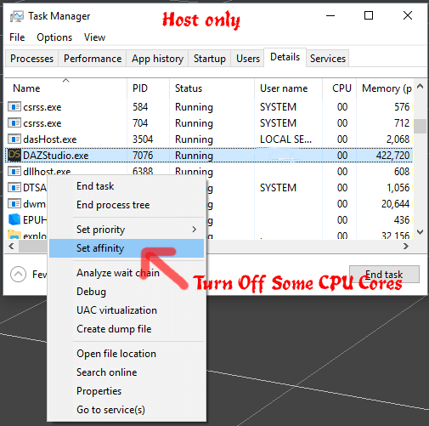Click the dllhost.exe process icon

[x=14, y=172]
